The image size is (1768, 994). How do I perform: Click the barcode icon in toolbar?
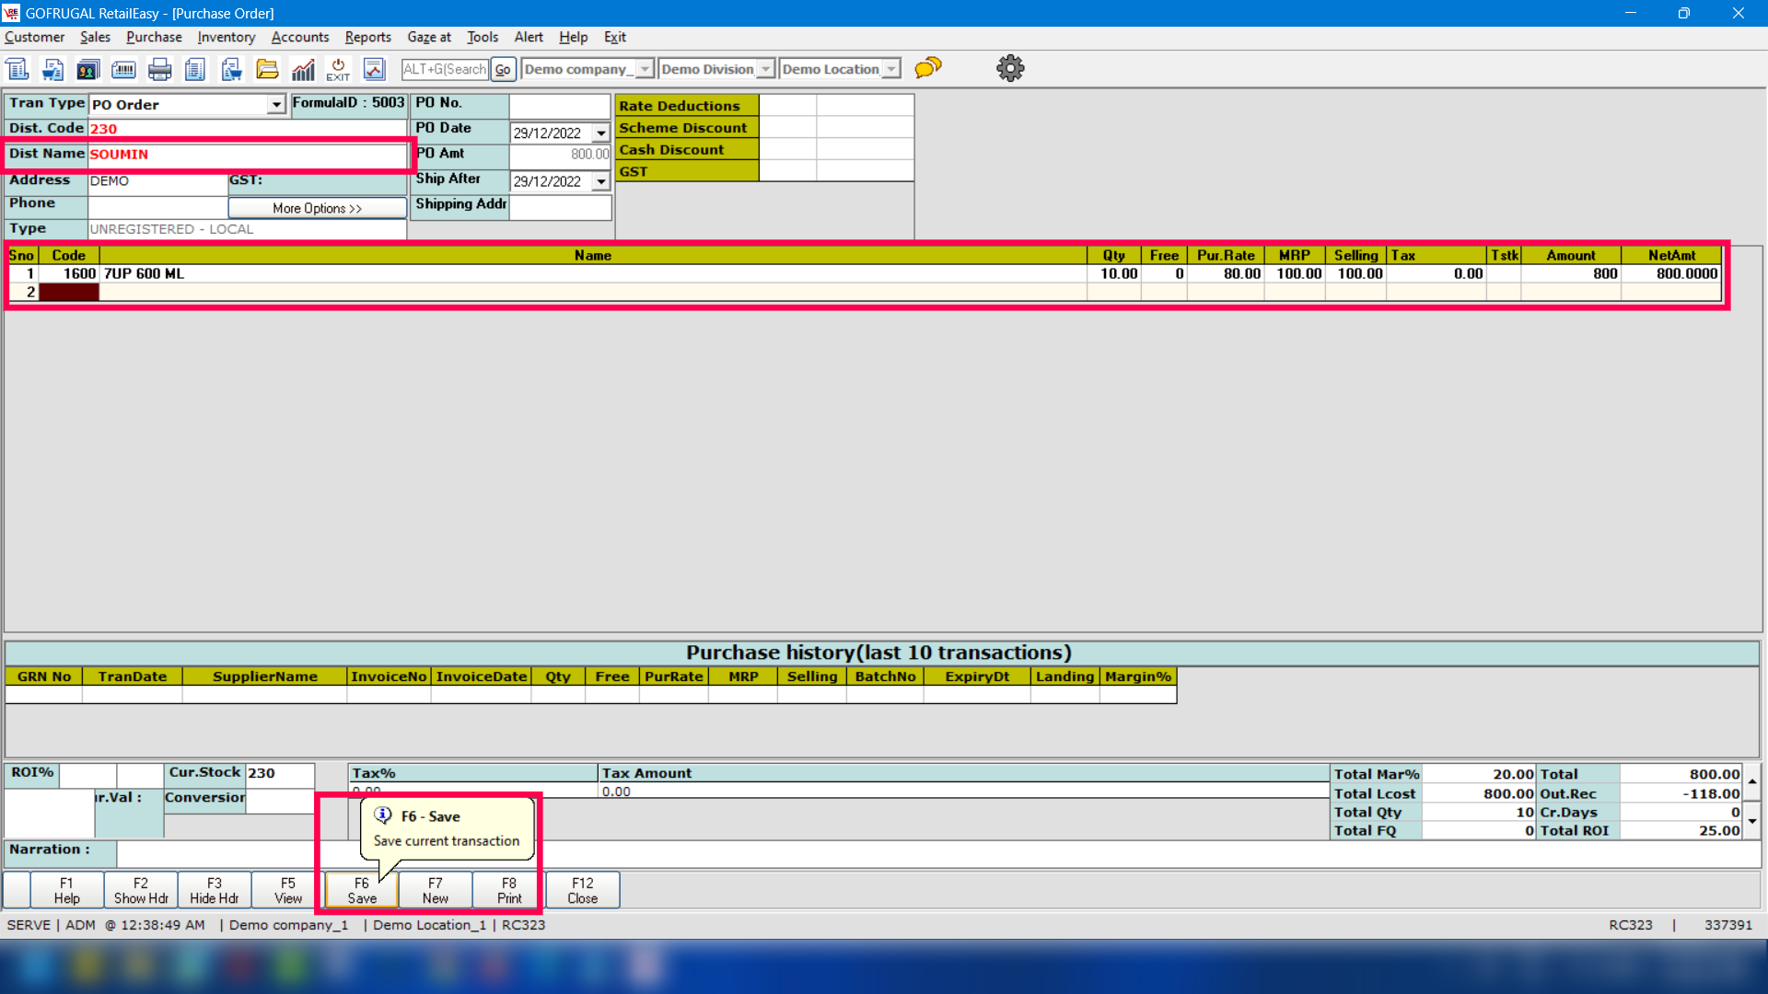[123, 69]
